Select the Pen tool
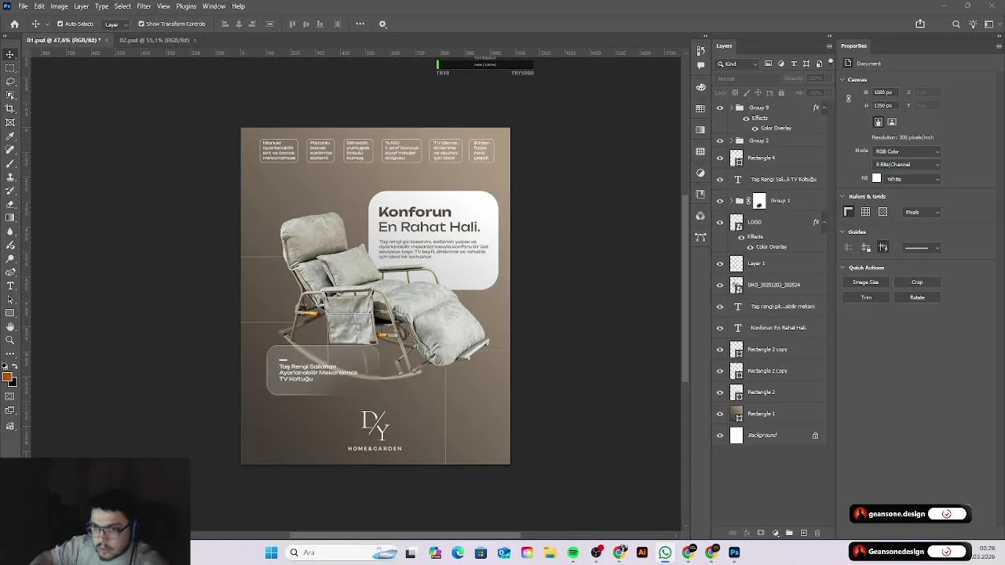Screen dimensions: 1005x565 pos(10,272)
